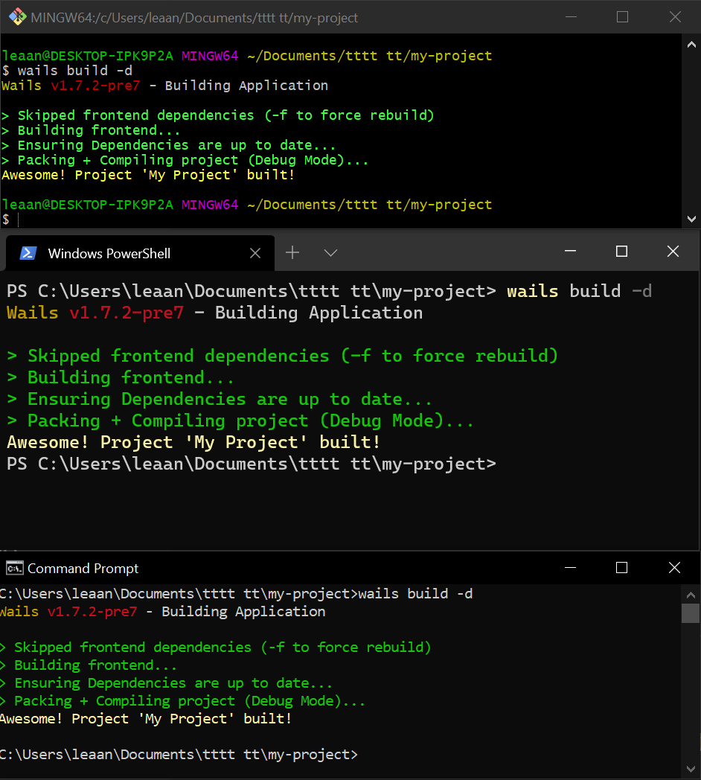The height and width of the screenshot is (780, 701).
Task: Click 'Awesome! Project built!' line in PowerShell
Action: 194,442
